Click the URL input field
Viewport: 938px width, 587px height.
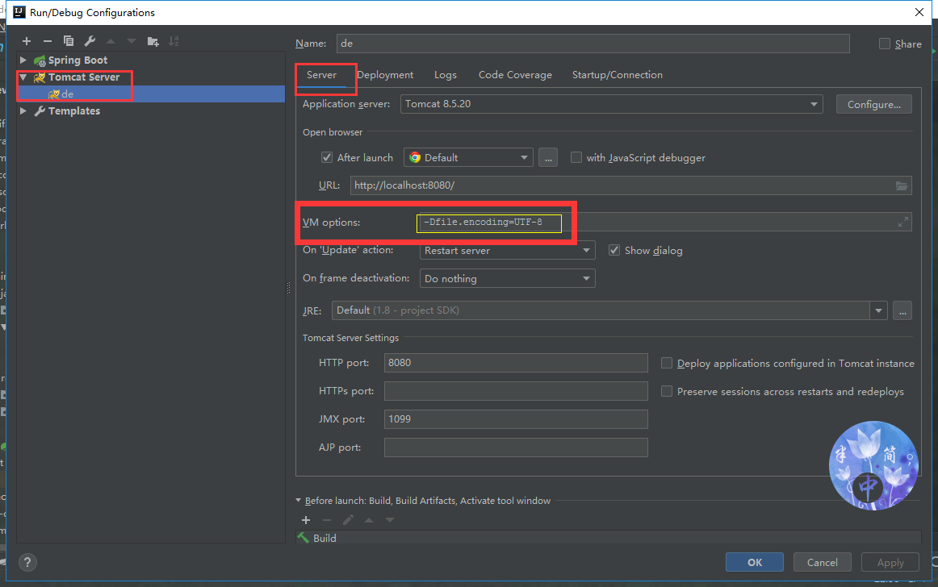(630, 186)
